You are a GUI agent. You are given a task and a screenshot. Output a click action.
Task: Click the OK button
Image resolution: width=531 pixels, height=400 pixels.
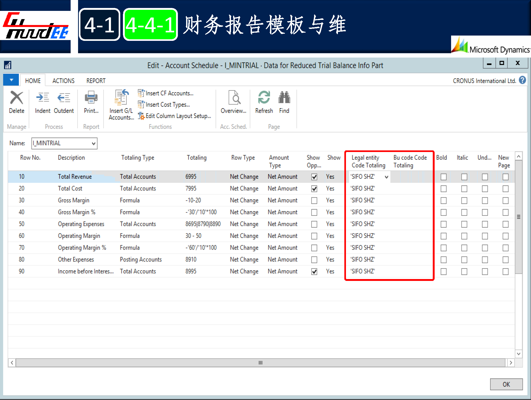pos(506,384)
